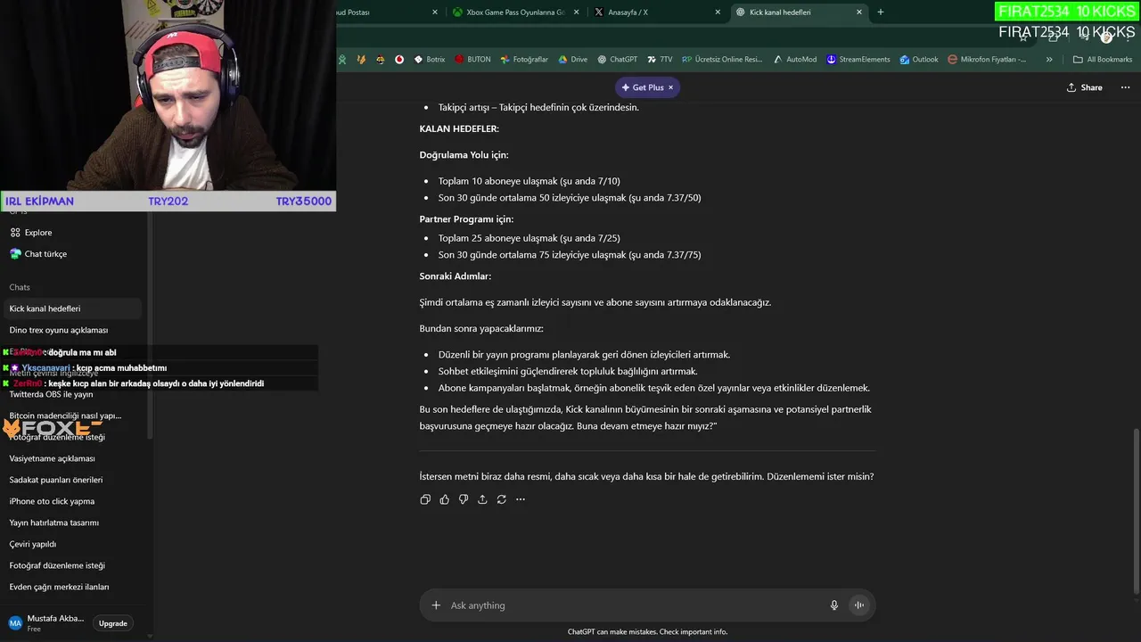This screenshot has height=642, width=1141.
Task: Open Mustafa Akba... account menu
Action: (46, 623)
